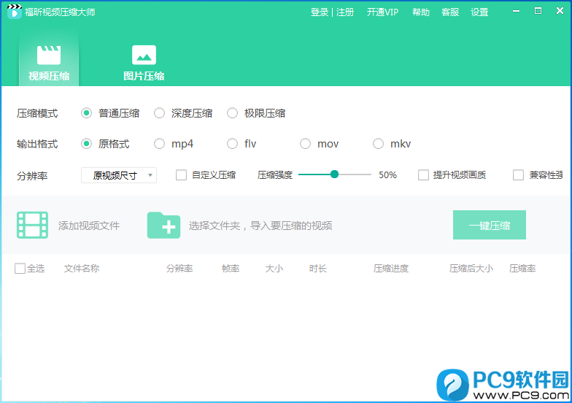Click the folder plus import icon
This screenshot has width=572, height=403.
click(x=163, y=226)
